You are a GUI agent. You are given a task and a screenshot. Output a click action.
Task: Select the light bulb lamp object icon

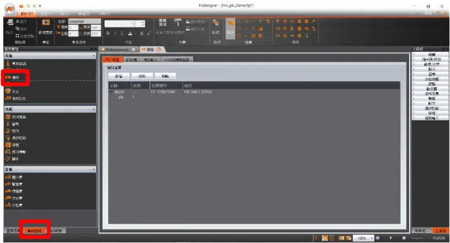tap(278, 21)
